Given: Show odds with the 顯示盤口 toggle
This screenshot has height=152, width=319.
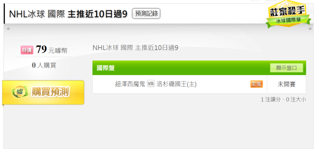Looking at the screenshot, I should click(287, 68).
